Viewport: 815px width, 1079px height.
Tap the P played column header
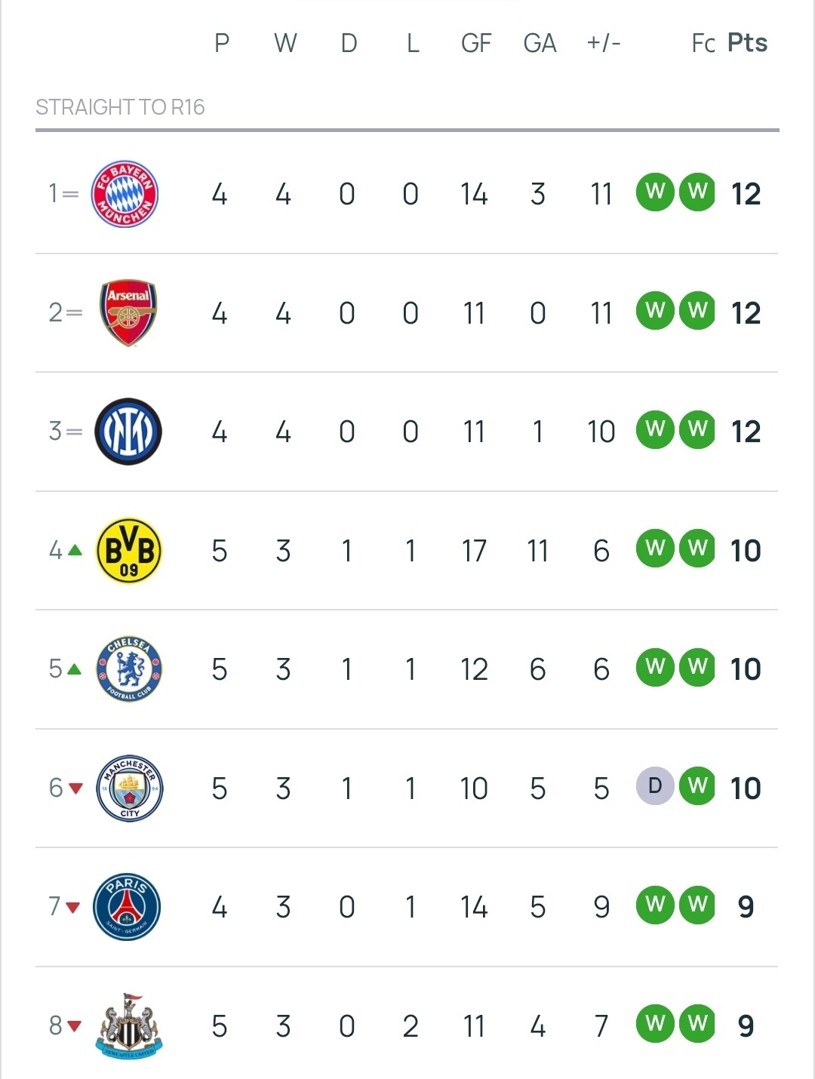point(221,43)
